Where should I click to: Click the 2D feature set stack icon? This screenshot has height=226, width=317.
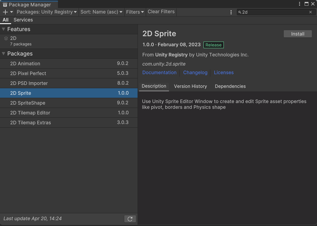[x=6, y=38]
